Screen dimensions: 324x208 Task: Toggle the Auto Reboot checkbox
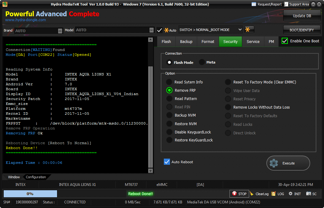tap(167, 162)
